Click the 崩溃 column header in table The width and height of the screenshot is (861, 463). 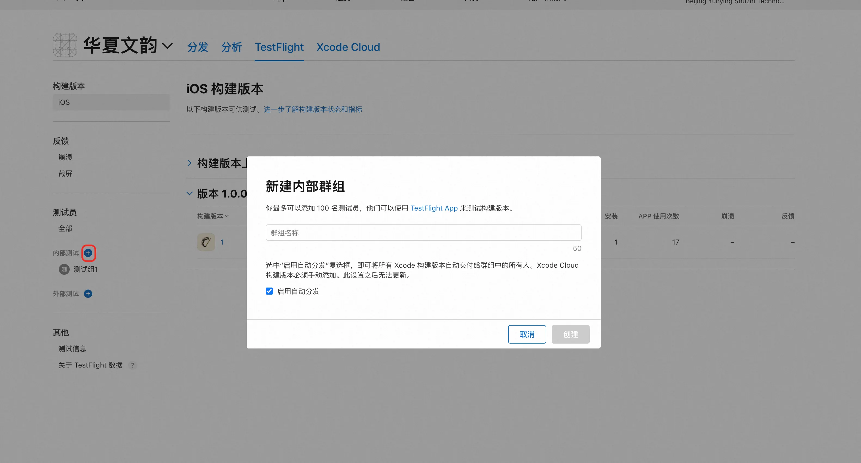727,216
